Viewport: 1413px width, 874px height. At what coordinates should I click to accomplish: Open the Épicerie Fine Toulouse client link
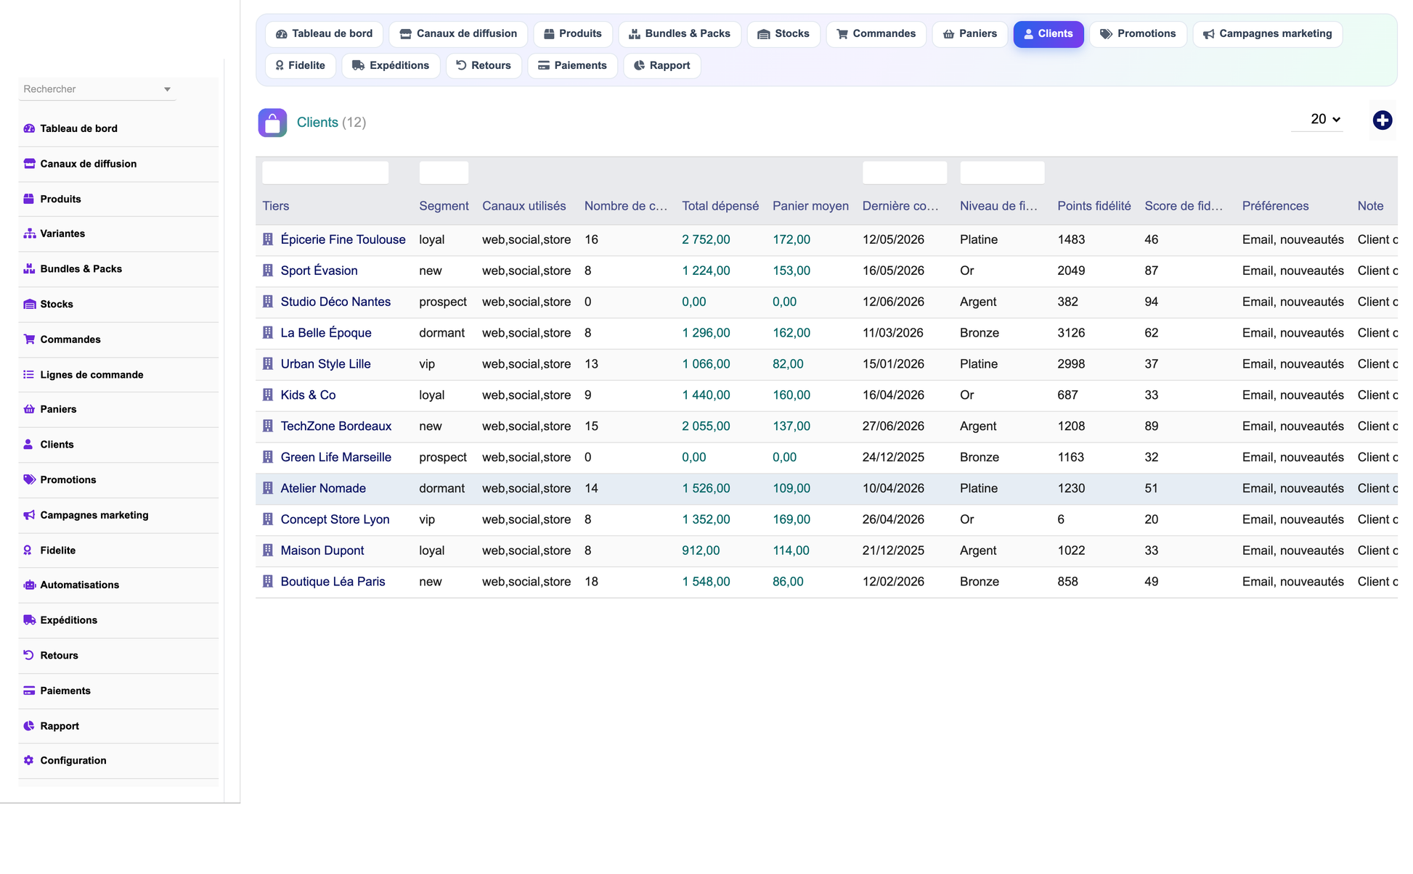pyautogui.click(x=343, y=239)
